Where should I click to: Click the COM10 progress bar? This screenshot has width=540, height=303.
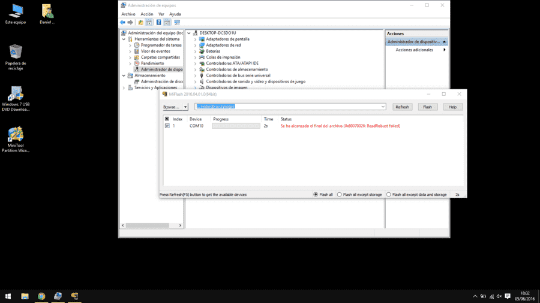coord(236,126)
